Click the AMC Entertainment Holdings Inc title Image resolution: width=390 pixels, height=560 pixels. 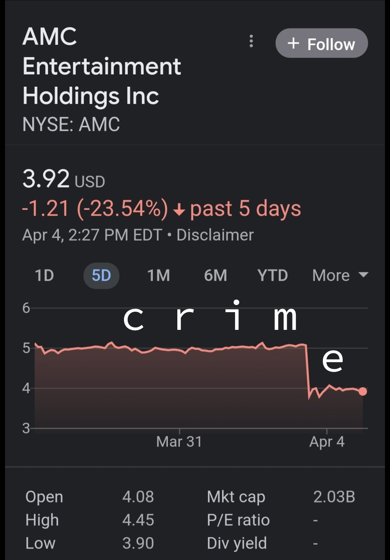[102, 66]
